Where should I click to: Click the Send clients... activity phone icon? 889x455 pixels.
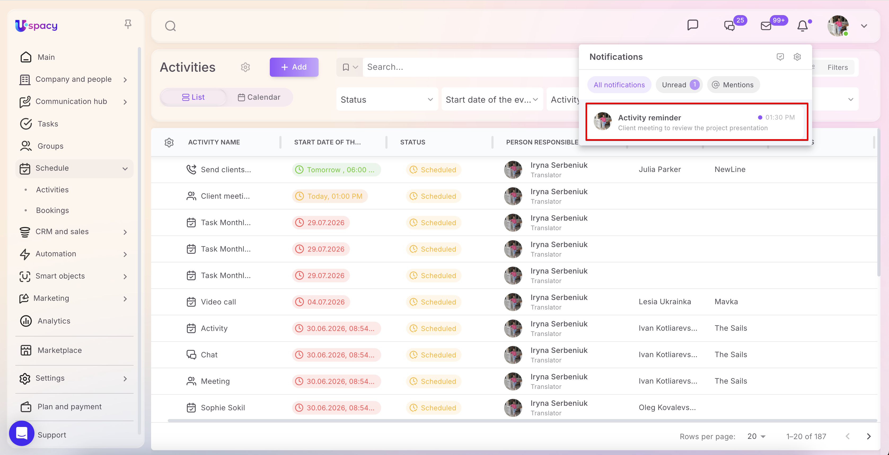coord(191,170)
